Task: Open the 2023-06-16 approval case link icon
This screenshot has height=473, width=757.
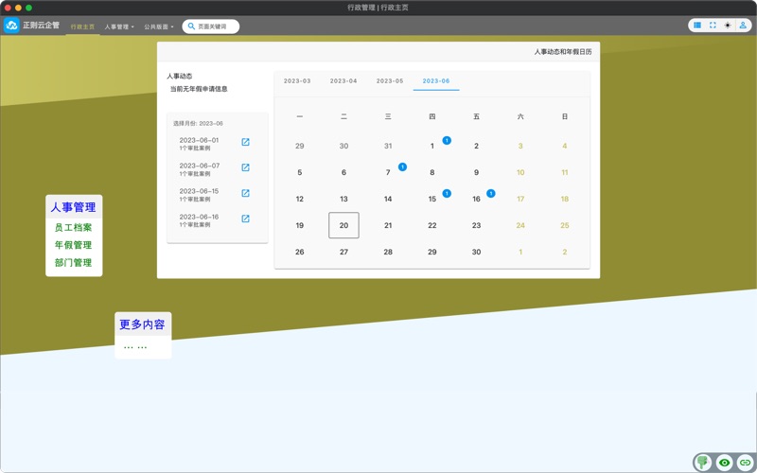Action: [245, 219]
